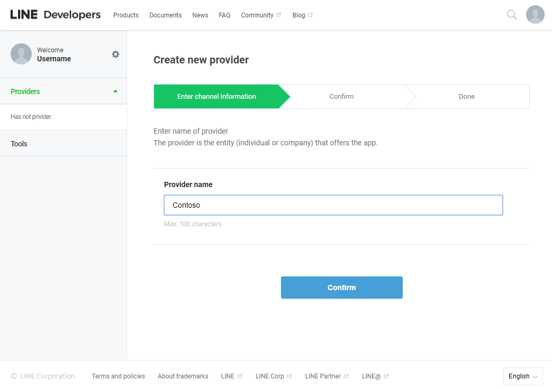Open the English language selector
Viewport: 552px width, 389px height.
click(x=523, y=376)
